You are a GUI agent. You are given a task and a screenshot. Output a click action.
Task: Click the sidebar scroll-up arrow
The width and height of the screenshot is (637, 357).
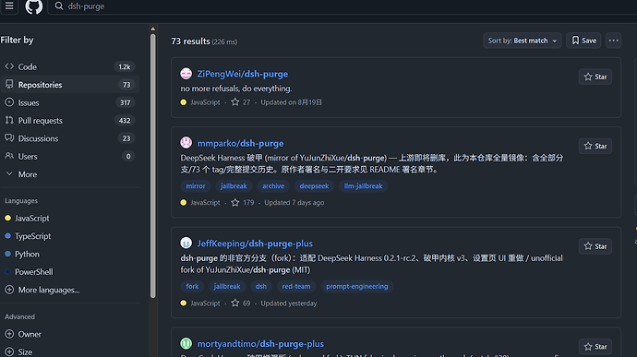[152, 29]
